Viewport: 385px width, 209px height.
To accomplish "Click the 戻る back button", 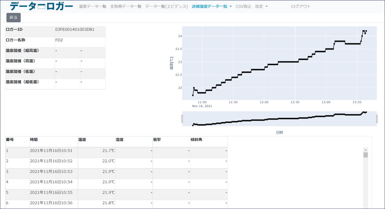I will (14, 18).
